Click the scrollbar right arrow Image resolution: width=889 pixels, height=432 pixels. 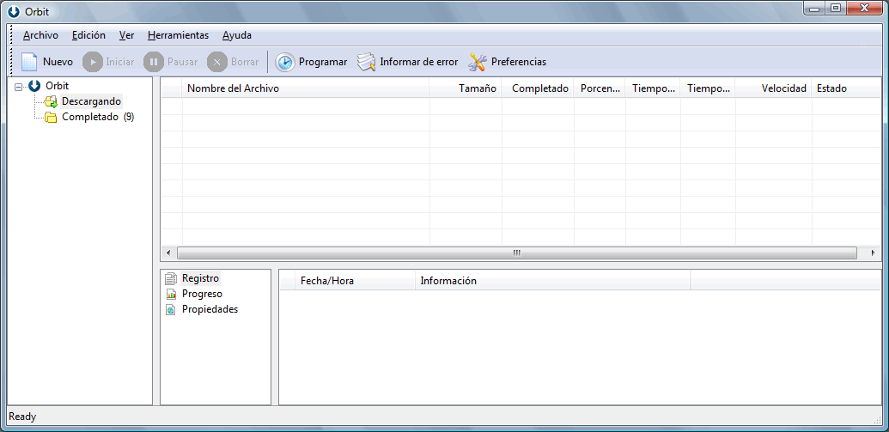(x=873, y=253)
